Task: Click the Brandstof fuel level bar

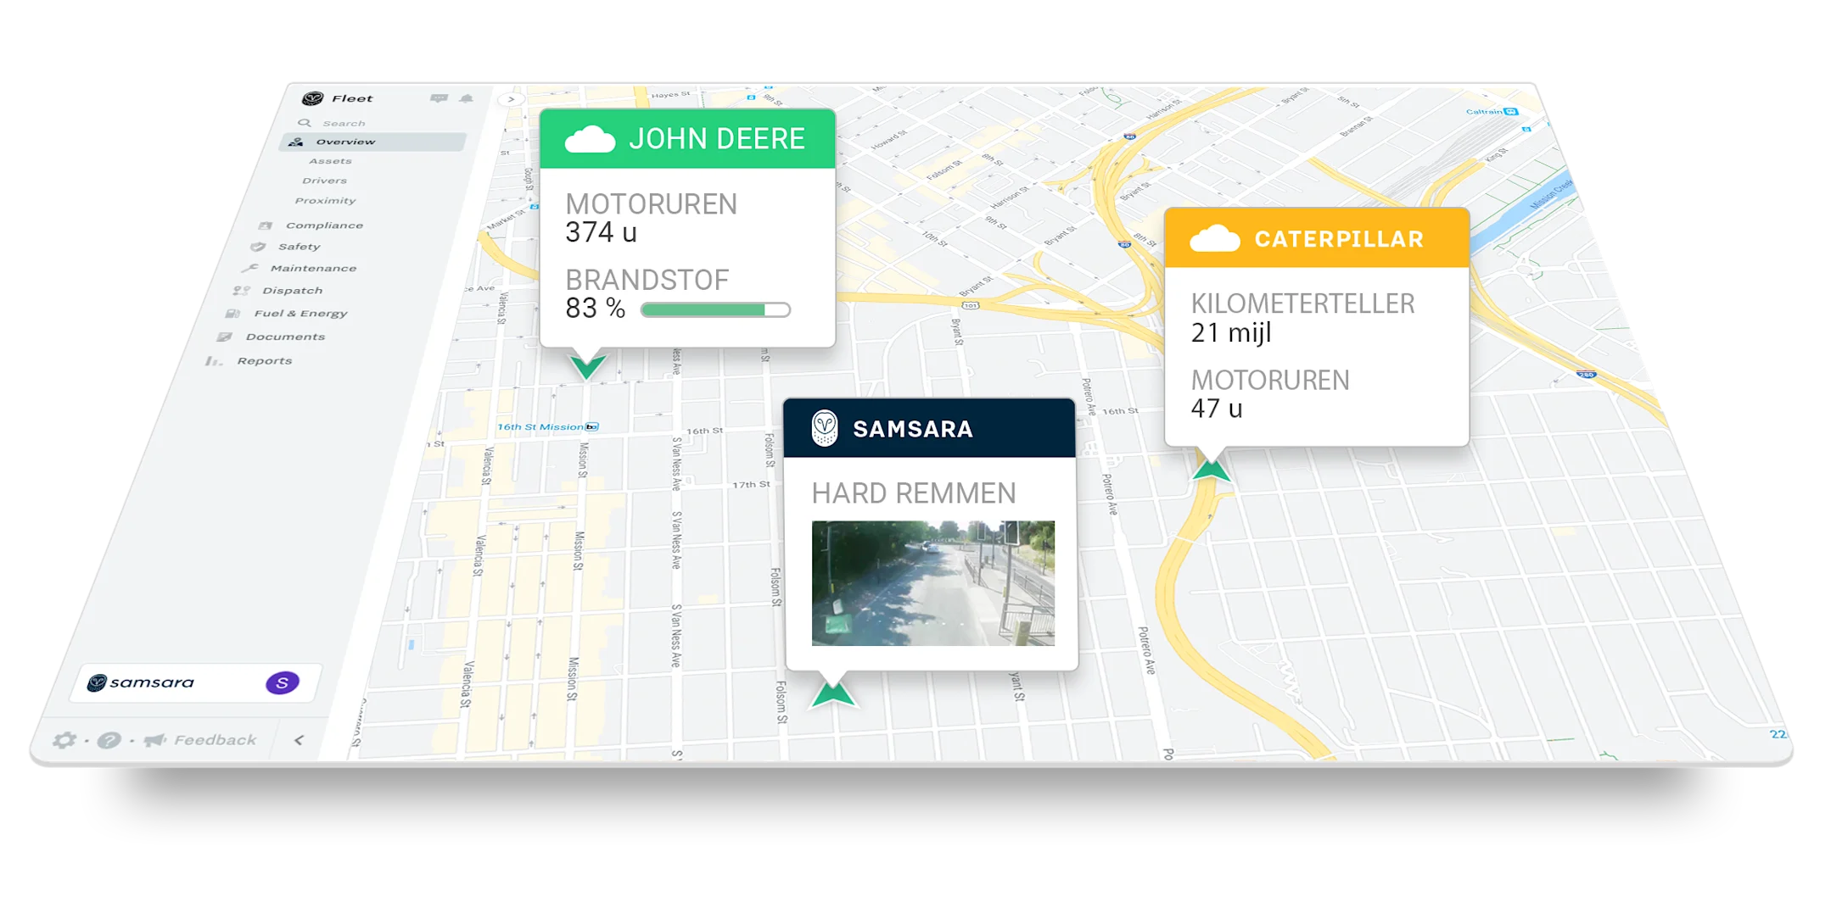Action: click(715, 309)
